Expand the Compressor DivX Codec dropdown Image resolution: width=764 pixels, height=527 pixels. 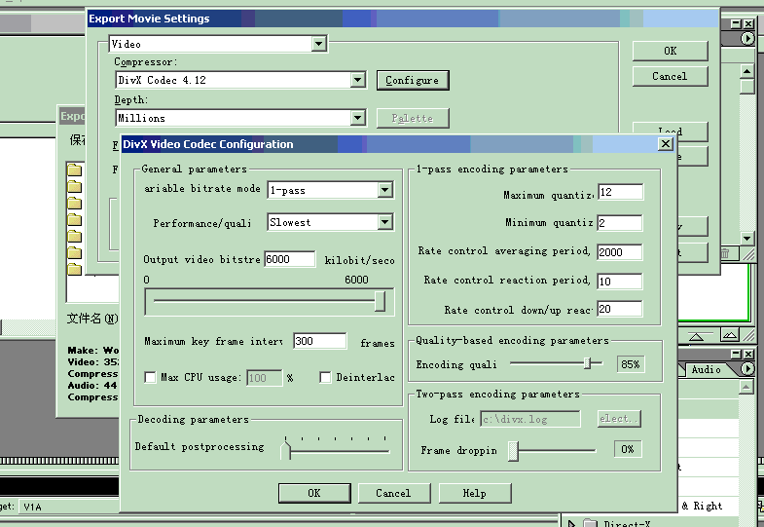tap(357, 80)
